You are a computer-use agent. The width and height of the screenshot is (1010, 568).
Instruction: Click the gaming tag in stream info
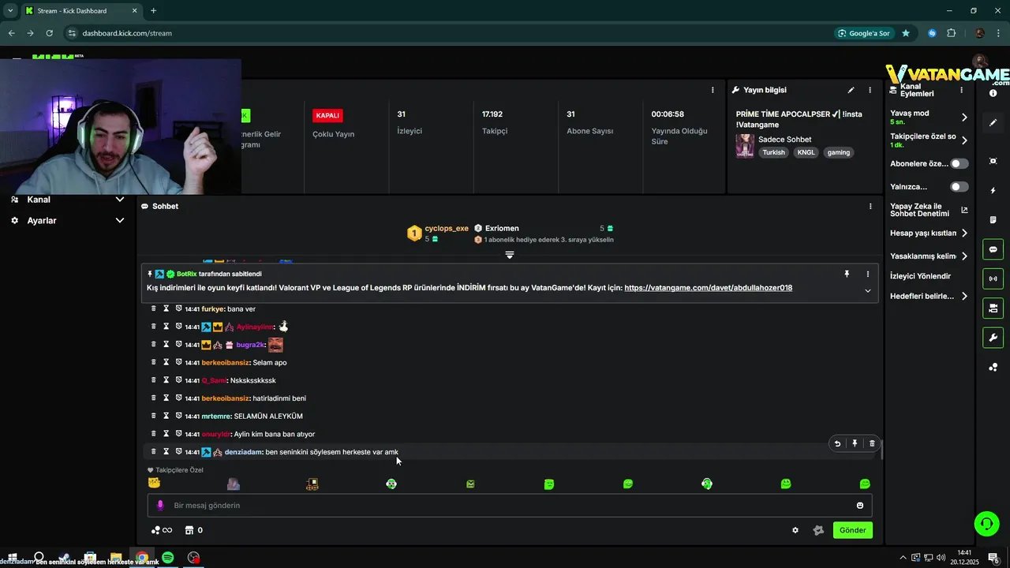click(839, 152)
